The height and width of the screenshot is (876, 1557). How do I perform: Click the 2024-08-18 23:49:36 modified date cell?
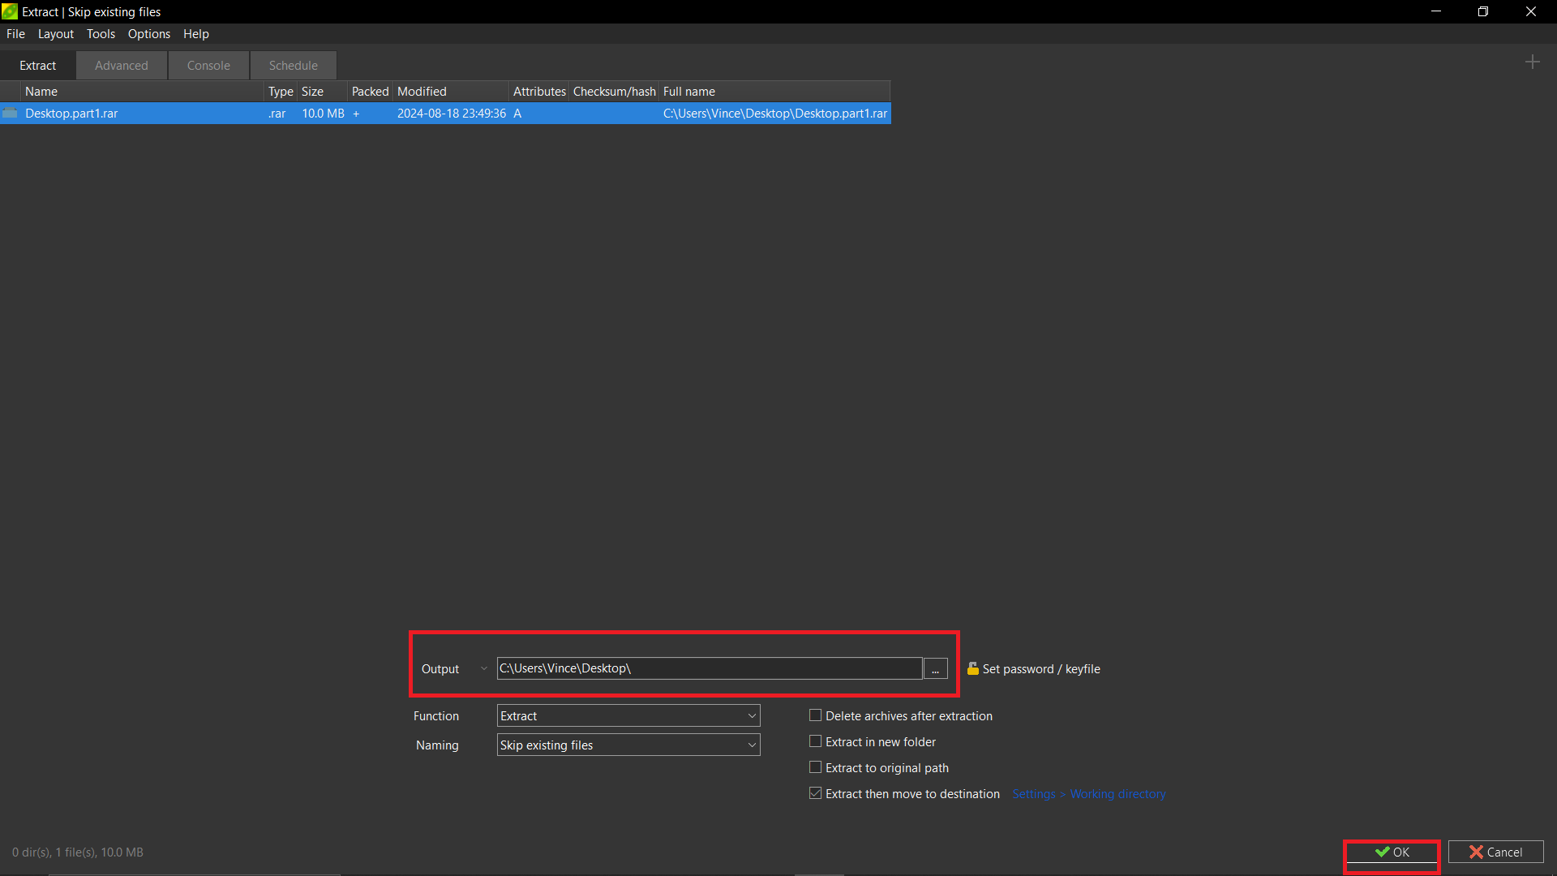[x=452, y=114]
